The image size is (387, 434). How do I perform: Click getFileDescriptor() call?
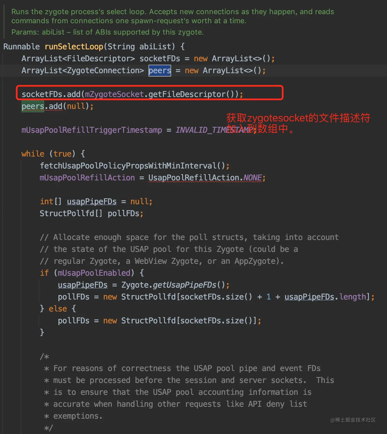point(193,94)
